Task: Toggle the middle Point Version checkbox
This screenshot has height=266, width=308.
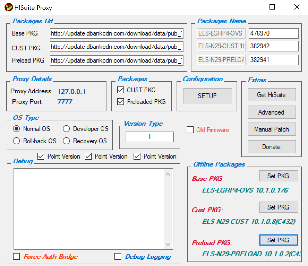Action: coord(88,156)
